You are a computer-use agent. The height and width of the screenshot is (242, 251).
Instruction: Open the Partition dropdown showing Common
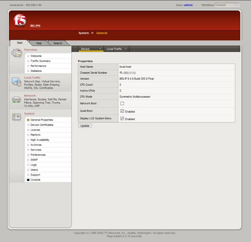point(226,5)
